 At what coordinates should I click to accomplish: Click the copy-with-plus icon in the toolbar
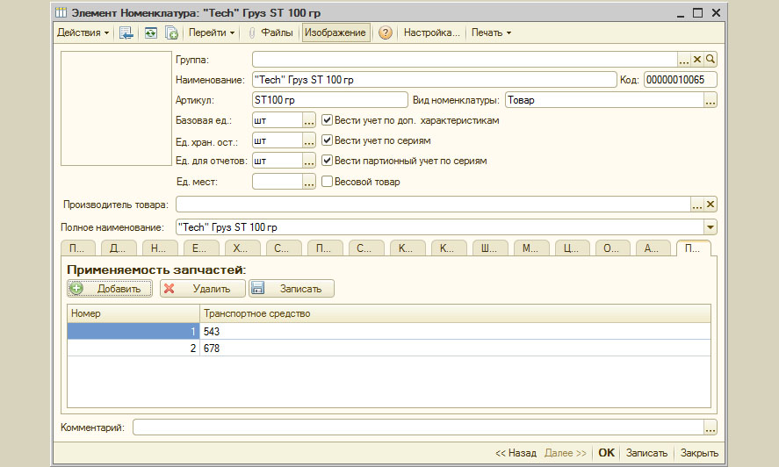click(172, 32)
